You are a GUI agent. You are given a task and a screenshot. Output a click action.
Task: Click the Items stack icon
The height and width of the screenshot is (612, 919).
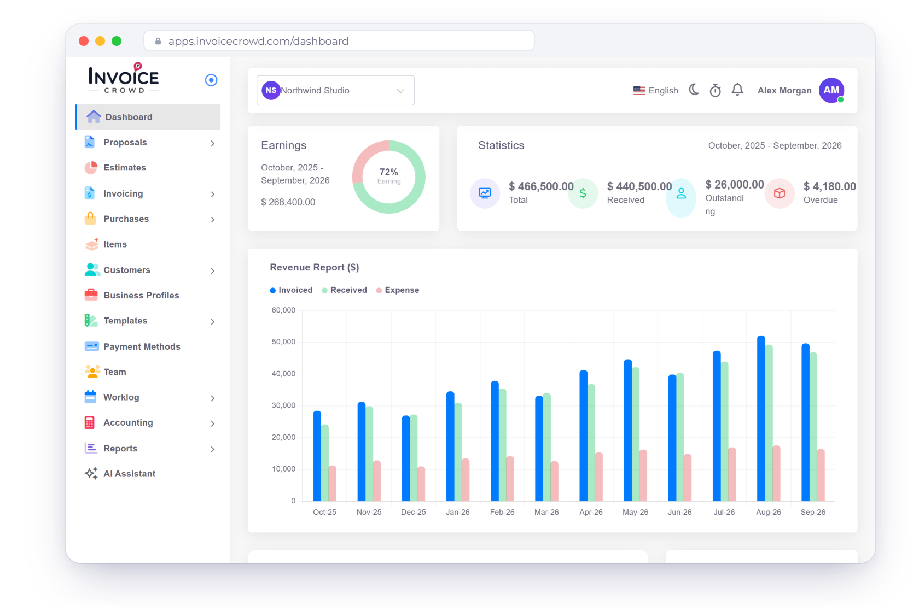tap(91, 244)
